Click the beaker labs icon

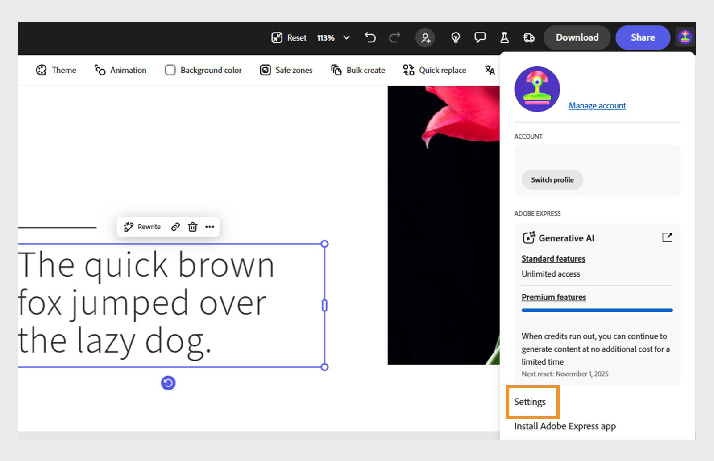[x=504, y=37]
